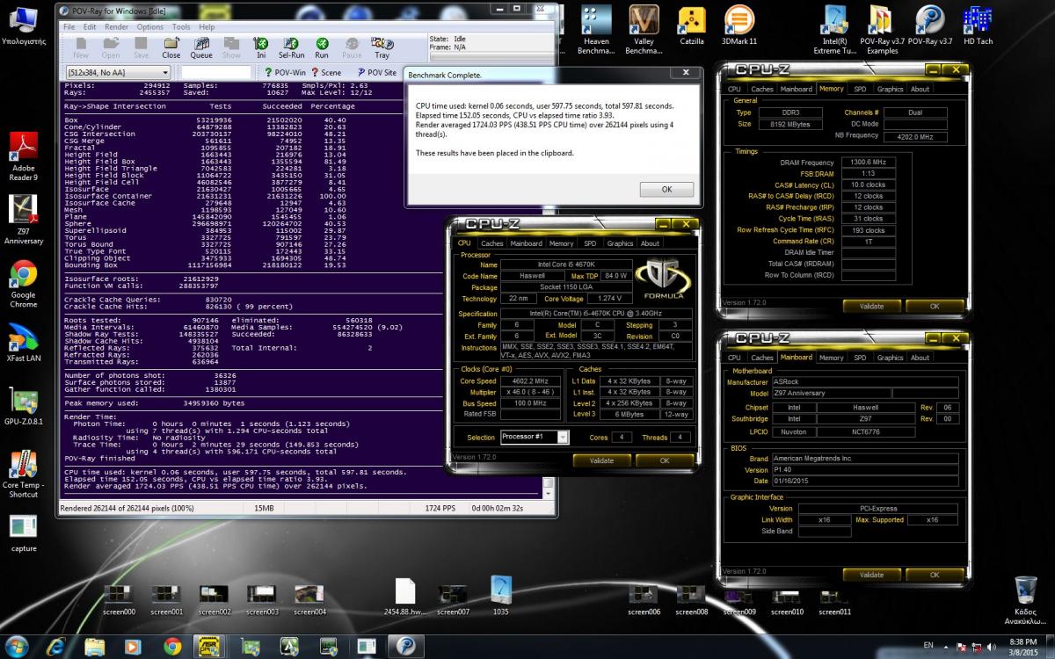Open the Edit menu in POV-Ray
Screen dimensions: 1055x659
tap(90, 26)
